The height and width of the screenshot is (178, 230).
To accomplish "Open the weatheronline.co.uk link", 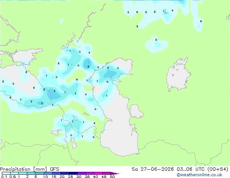I will pos(199,175).
